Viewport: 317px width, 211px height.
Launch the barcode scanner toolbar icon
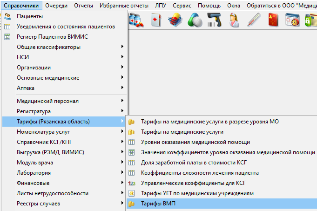(214, 20)
